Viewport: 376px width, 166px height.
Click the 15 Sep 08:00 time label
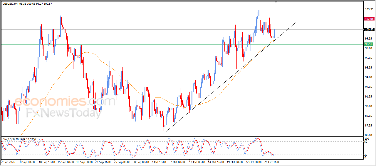click(66, 162)
